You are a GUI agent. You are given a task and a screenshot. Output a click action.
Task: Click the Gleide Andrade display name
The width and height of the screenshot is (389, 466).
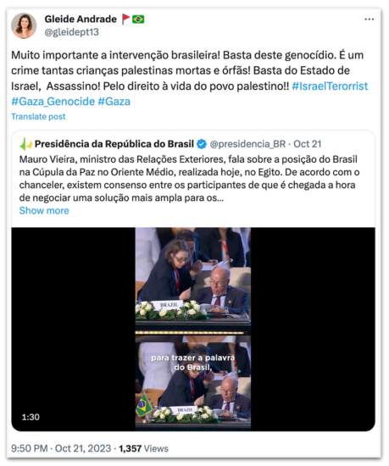pyautogui.click(x=81, y=19)
